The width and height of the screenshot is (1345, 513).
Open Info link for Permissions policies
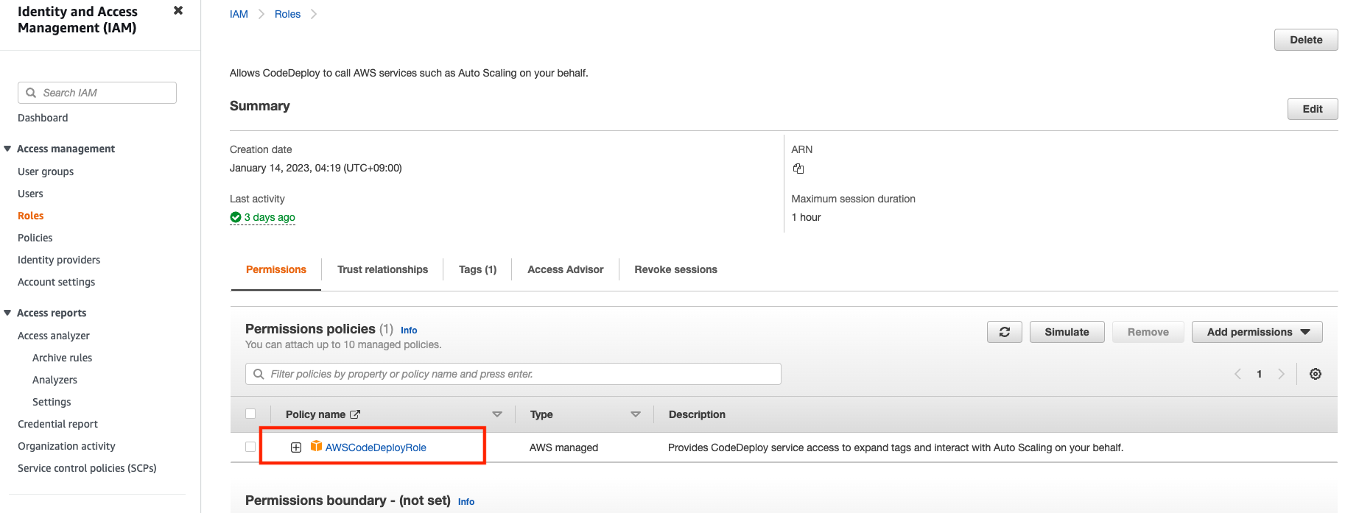pyautogui.click(x=409, y=330)
